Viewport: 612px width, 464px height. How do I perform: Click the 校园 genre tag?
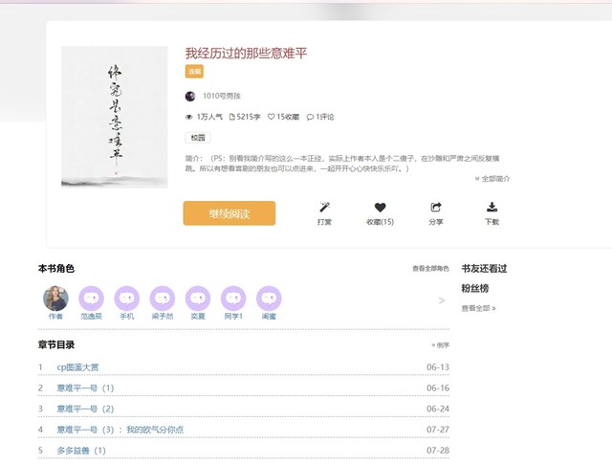[197, 138]
